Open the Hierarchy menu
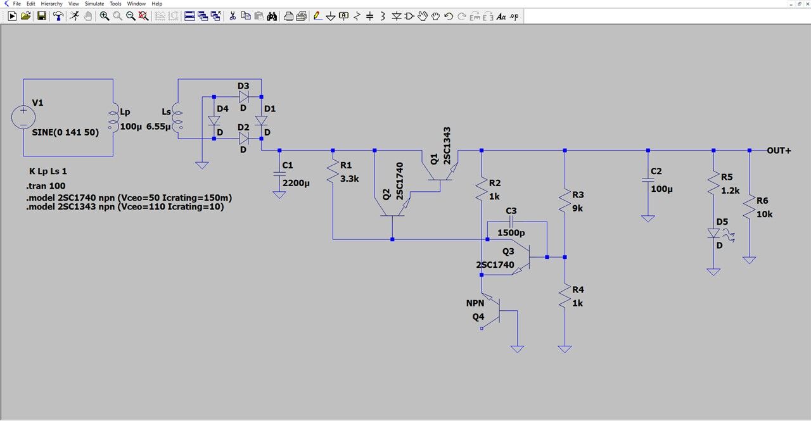The image size is (811, 421). 52,4
